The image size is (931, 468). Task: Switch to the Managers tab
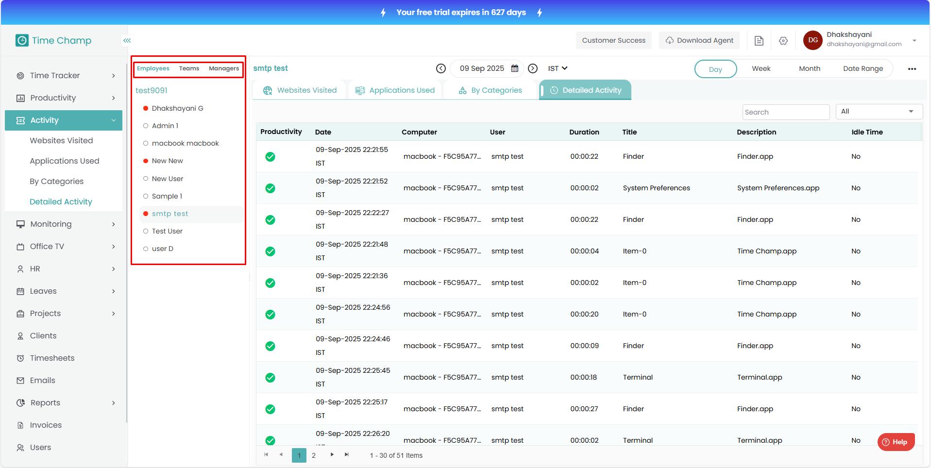point(223,68)
